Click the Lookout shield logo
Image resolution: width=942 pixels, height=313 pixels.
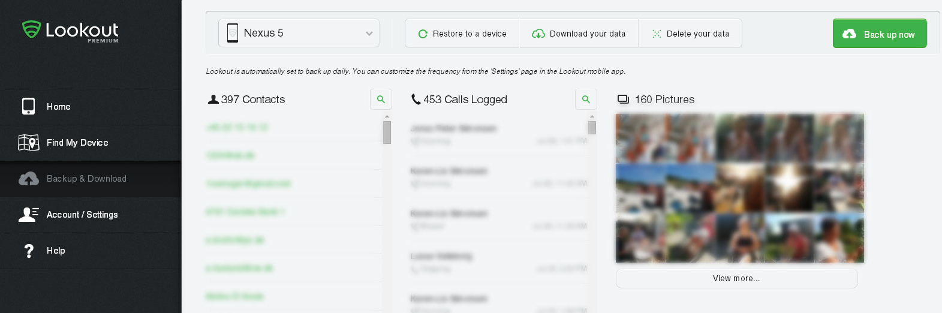tap(31, 29)
